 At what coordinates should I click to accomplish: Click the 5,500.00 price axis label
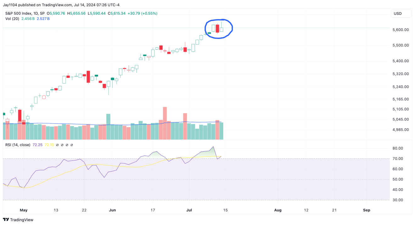(x=401, y=45)
